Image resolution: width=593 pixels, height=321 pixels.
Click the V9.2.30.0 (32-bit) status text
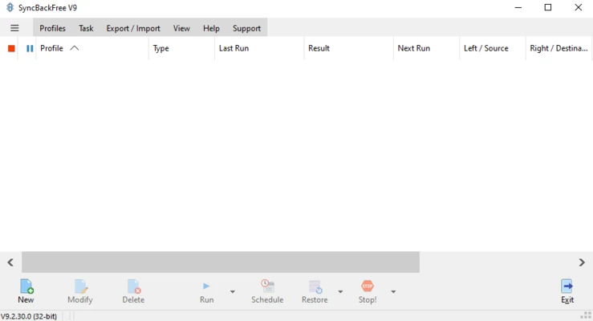click(x=29, y=316)
